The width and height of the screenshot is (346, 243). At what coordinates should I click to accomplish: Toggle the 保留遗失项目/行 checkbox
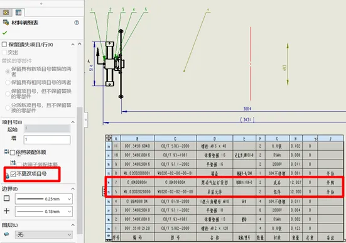click(4, 45)
